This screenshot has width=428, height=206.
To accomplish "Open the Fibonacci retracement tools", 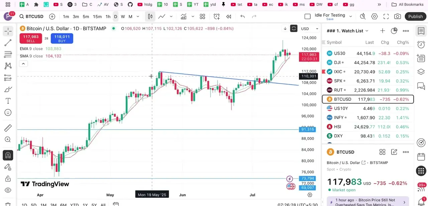I will click(8, 55).
